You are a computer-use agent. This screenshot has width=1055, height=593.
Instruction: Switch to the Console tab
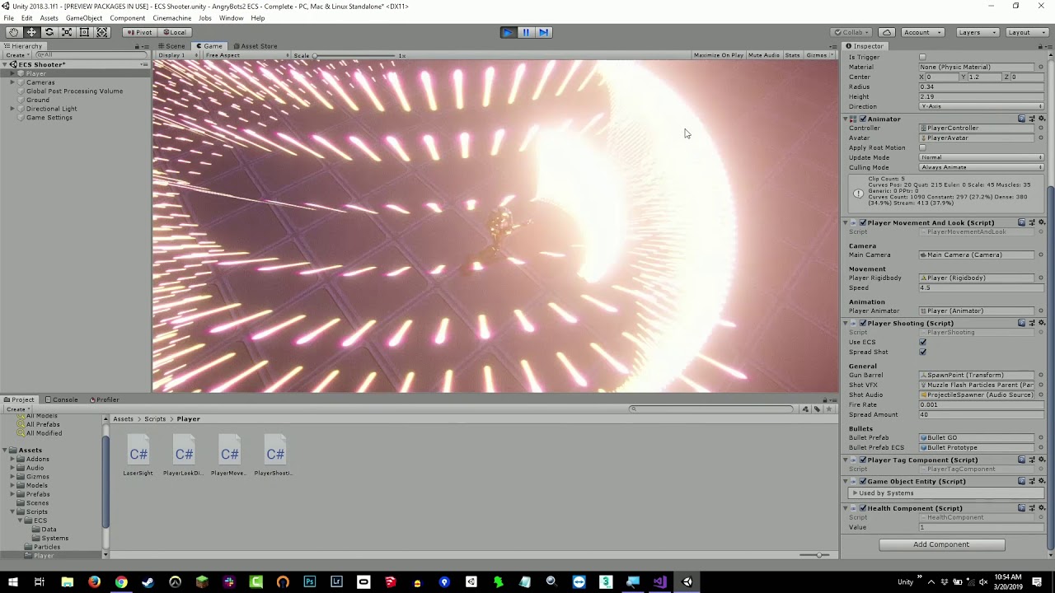[x=61, y=399]
